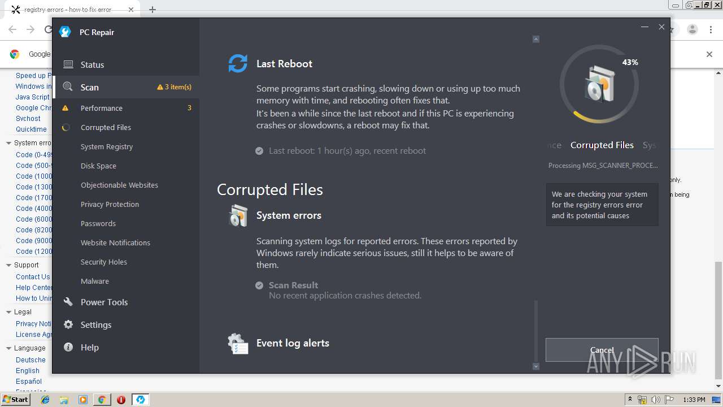This screenshot has width=723, height=407.
Task: Open the Scan section
Action: pos(126,87)
